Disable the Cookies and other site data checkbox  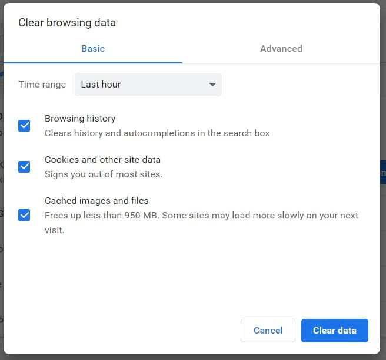pyautogui.click(x=24, y=167)
